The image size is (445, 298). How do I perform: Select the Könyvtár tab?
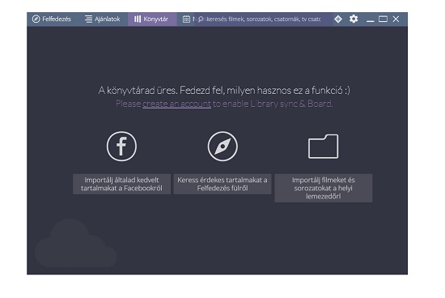point(152,19)
